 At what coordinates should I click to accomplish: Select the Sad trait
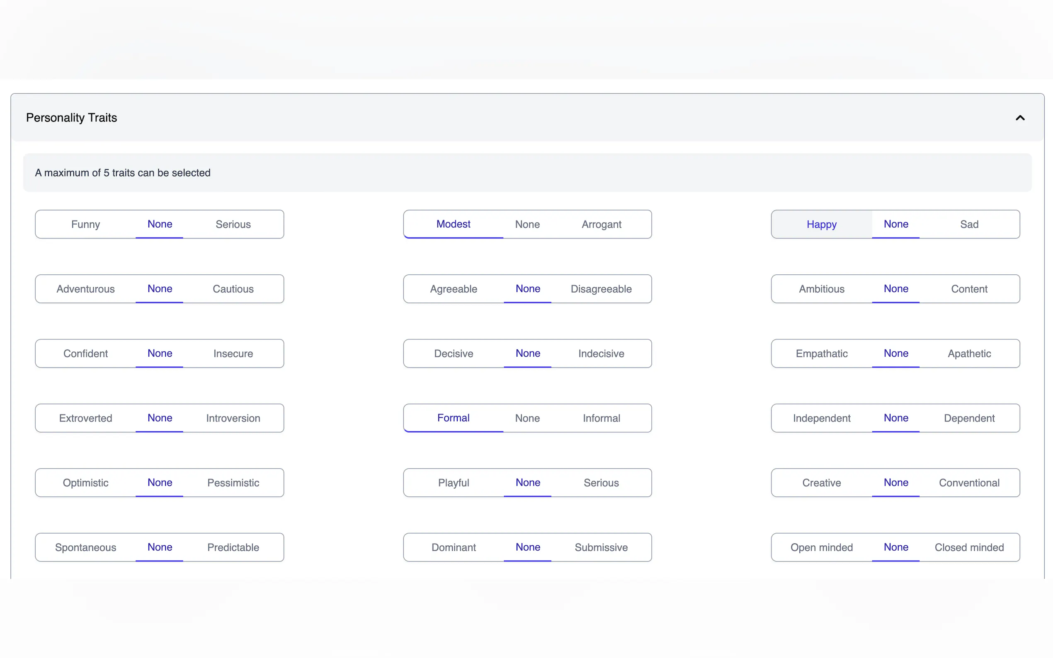click(x=969, y=224)
